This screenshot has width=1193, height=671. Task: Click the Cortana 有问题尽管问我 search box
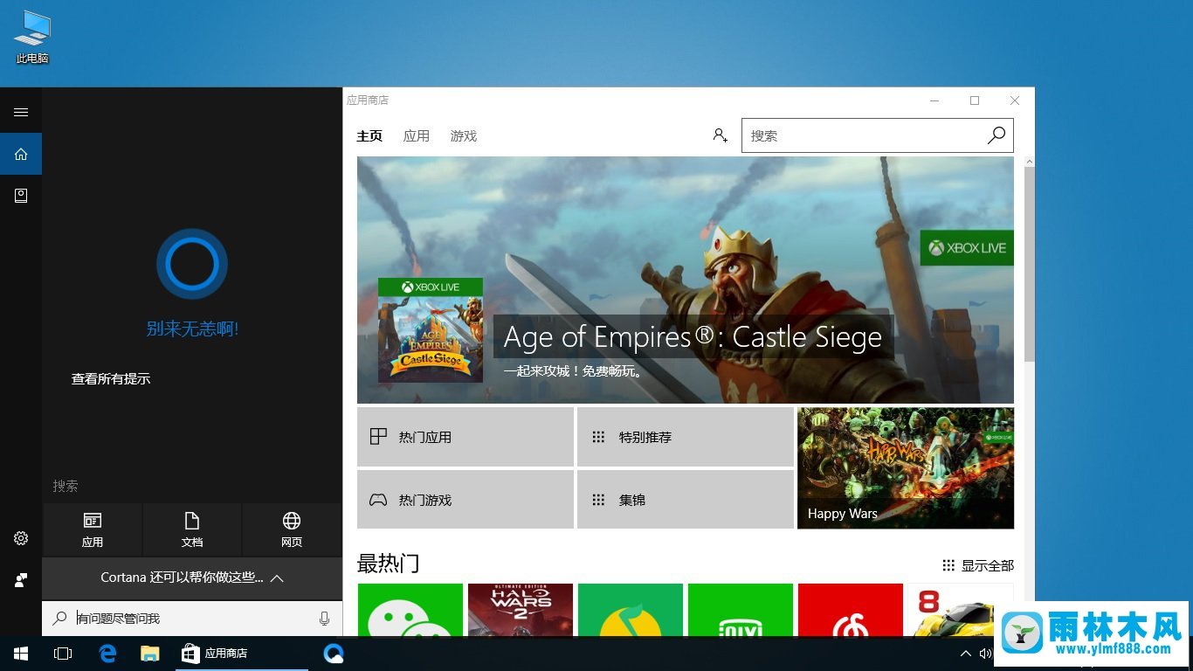point(192,619)
